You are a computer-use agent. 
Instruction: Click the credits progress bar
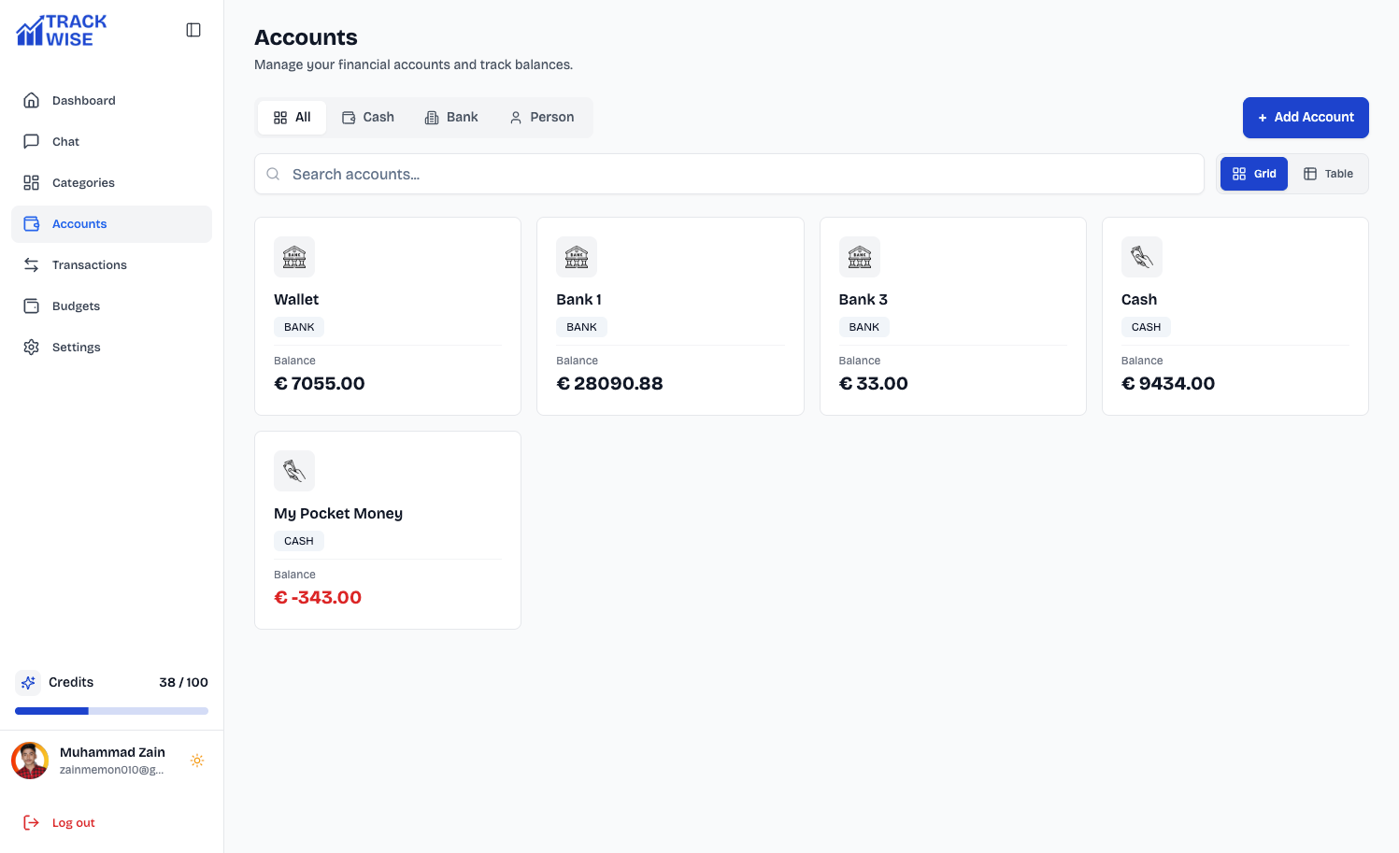[111, 710]
